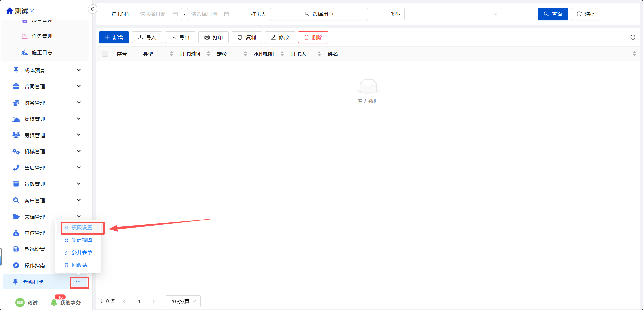
Task: Click the refresh icon above the table
Action: (633, 37)
